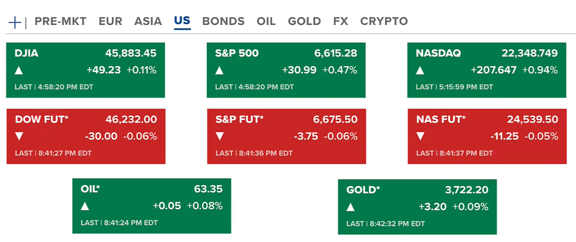Open the FX tab
Screen dimensions: 576x242
click(x=341, y=21)
